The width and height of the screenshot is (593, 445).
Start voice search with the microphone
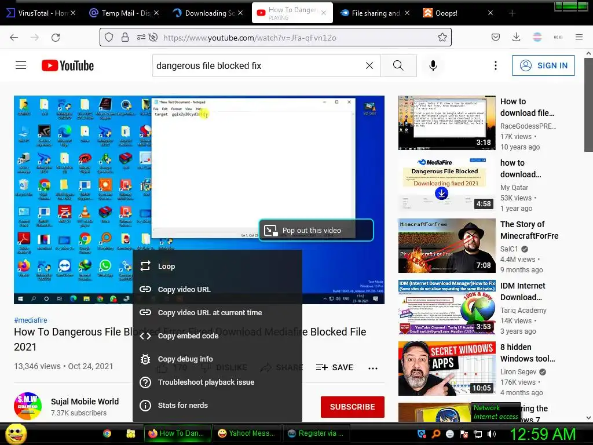433,65
